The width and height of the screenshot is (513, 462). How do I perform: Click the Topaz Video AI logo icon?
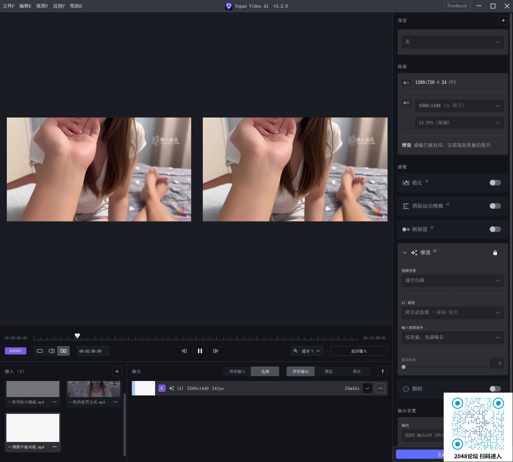229,6
